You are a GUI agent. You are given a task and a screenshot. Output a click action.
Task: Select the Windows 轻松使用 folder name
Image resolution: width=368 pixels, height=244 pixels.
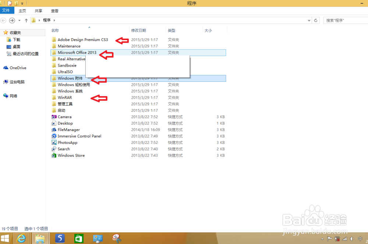point(74,85)
